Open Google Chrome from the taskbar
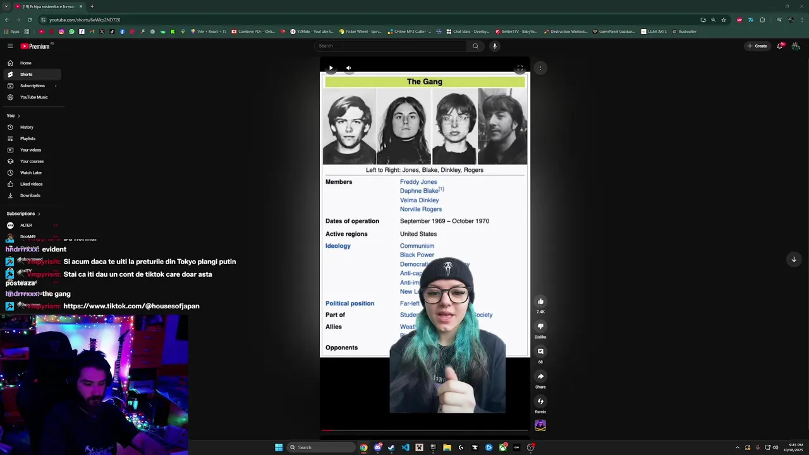This screenshot has height=455, width=809. (364, 447)
